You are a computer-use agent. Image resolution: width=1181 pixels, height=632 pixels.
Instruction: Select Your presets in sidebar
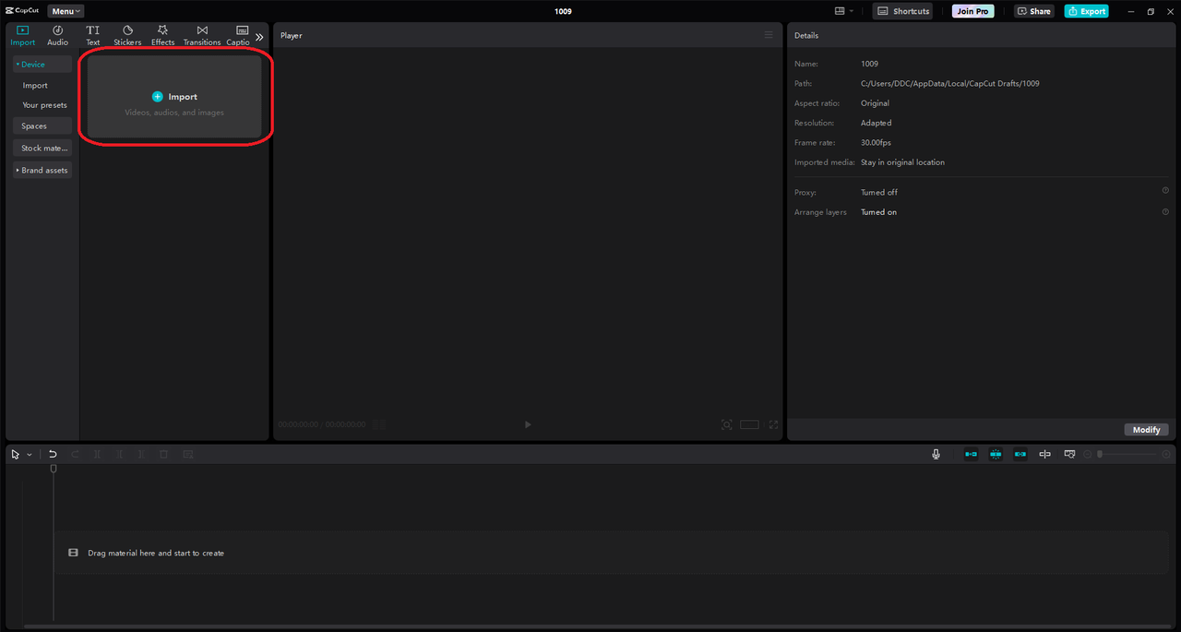tap(44, 105)
